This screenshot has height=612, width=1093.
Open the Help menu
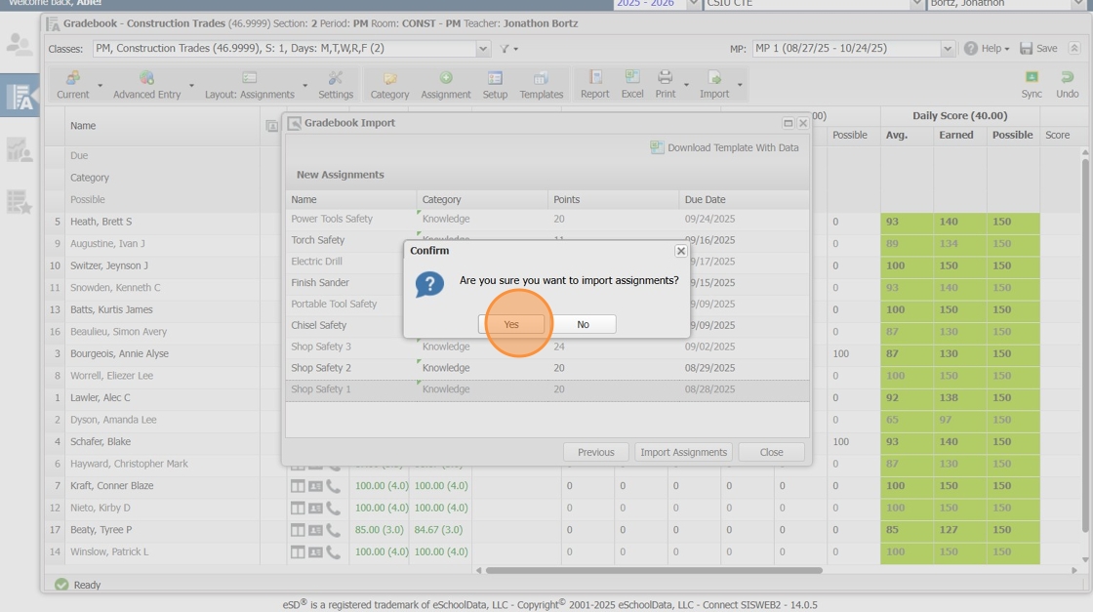point(987,49)
